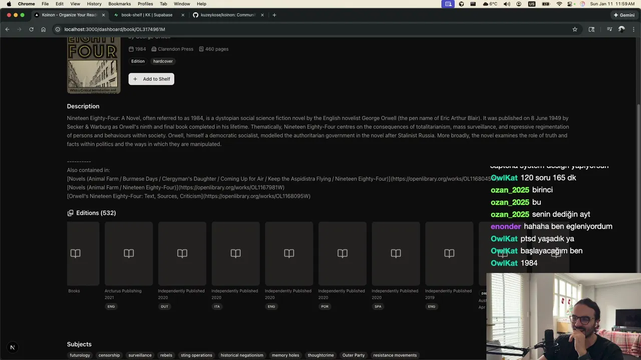This screenshot has height=360, width=641.
Task: Click the Siri icon in menu bar
Action: 582,4
